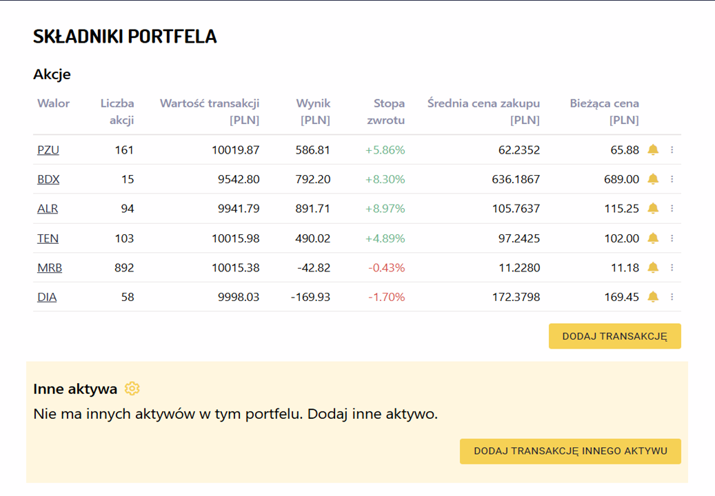Click the MRB row bell icon
Viewport: 715px width, 496px height.
653,267
